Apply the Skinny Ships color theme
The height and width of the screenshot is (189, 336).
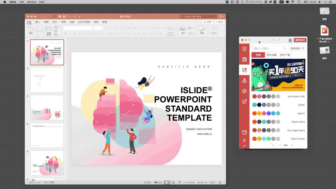278,139
